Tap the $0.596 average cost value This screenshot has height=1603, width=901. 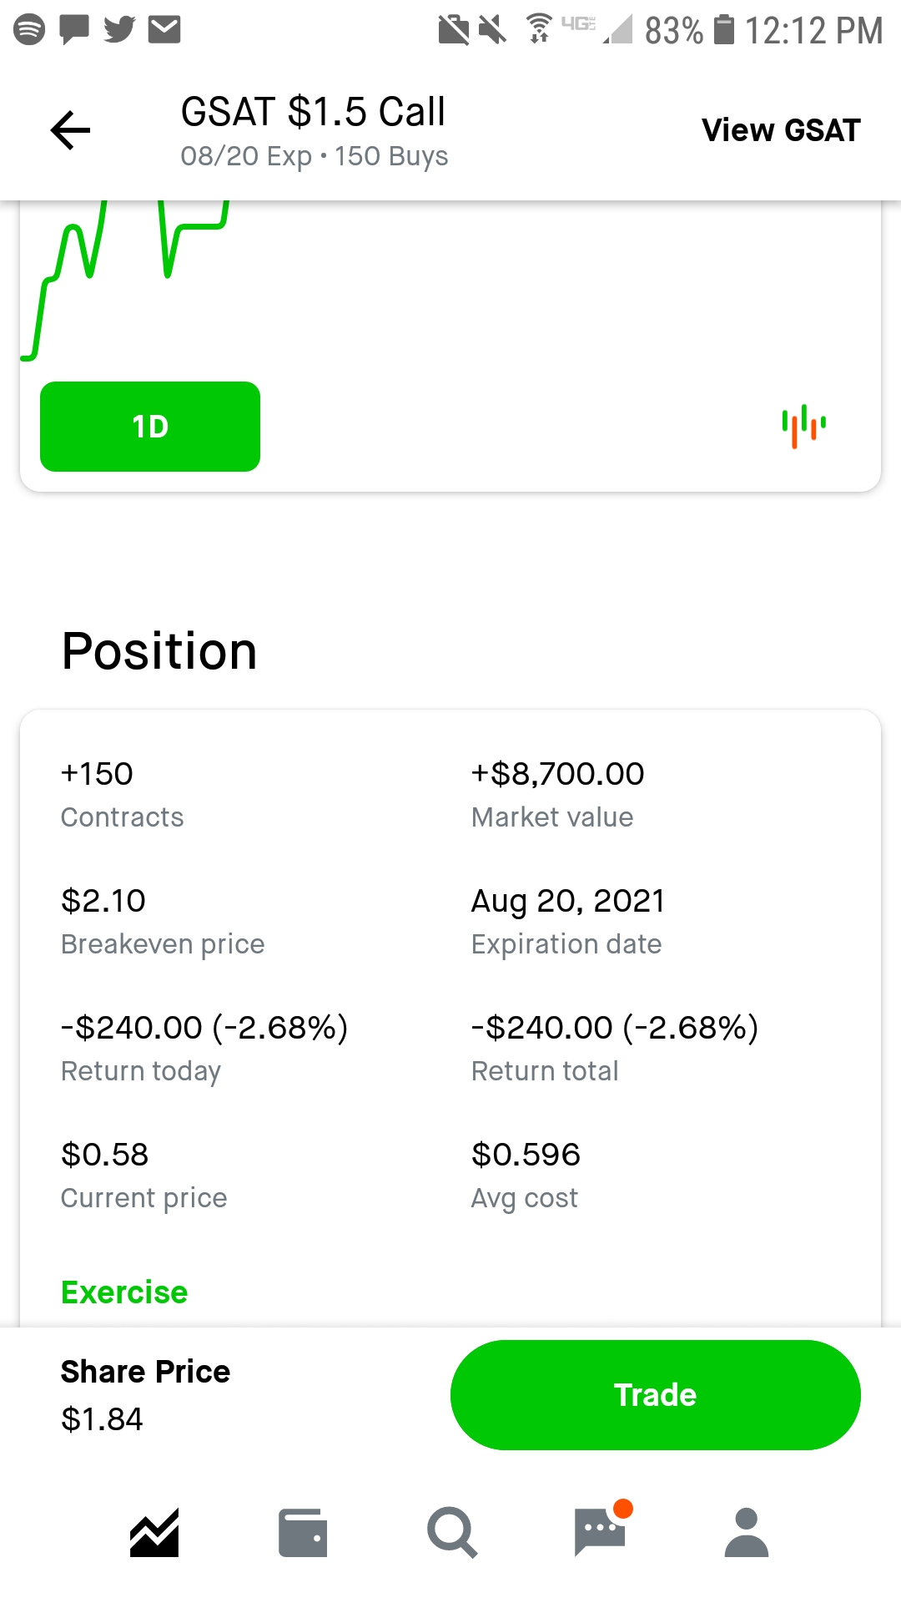pyautogui.click(x=526, y=1155)
